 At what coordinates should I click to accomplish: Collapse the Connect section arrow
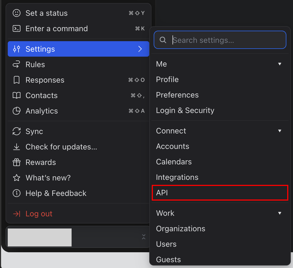coord(279,131)
